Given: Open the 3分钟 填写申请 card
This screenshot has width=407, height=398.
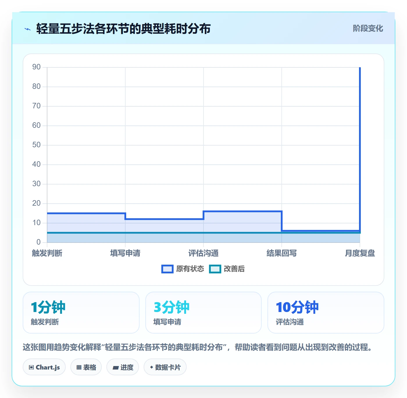Looking at the screenshot, I should [x=203, y=313].
